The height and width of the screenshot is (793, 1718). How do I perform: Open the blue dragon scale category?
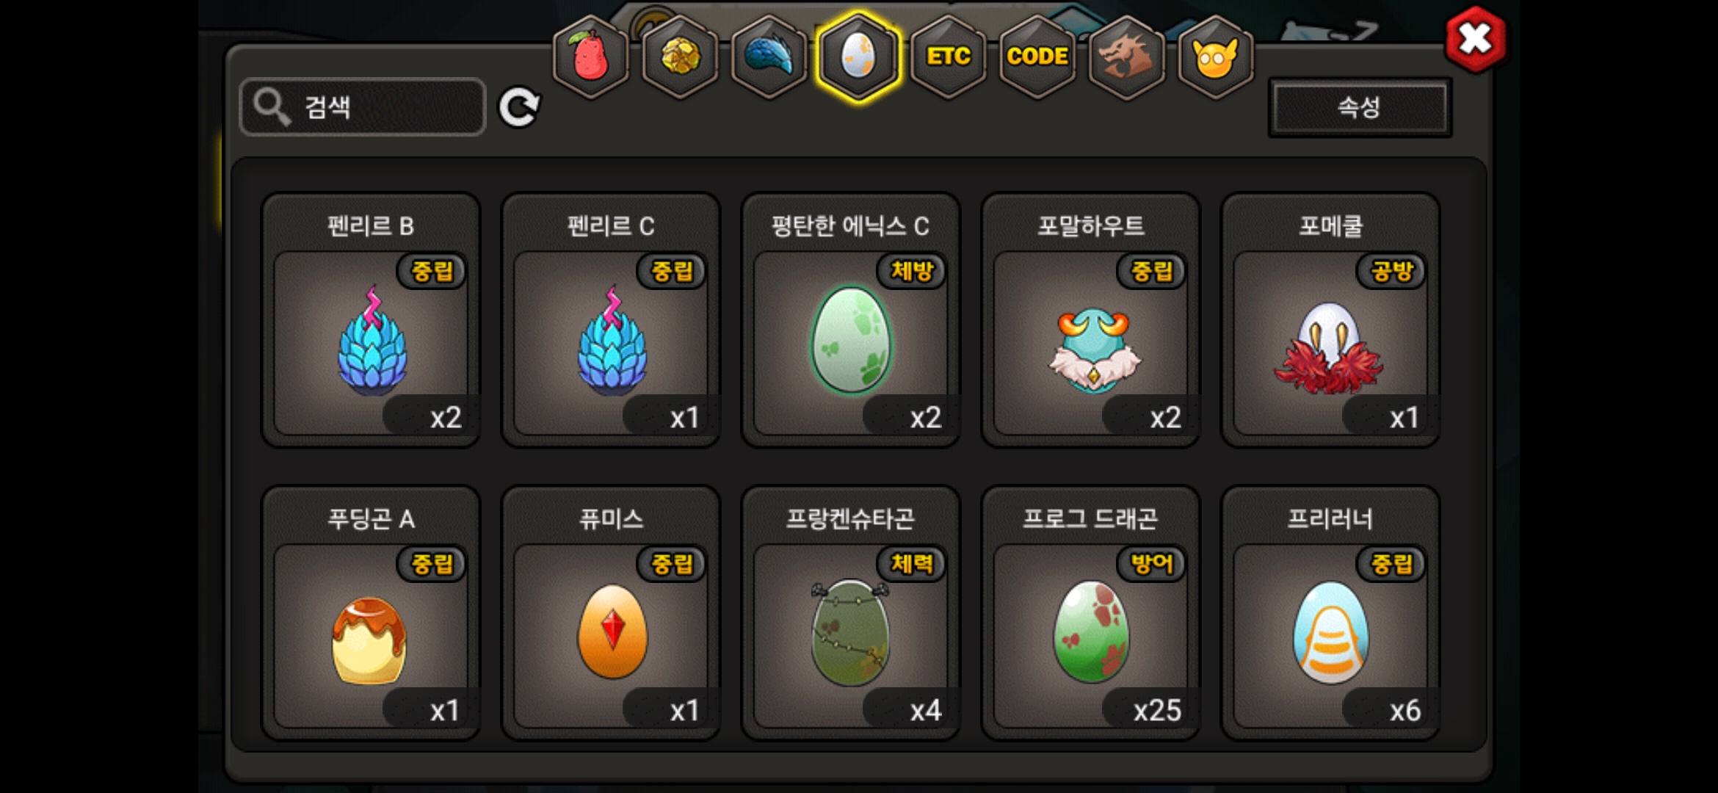[x=769, y=57]
